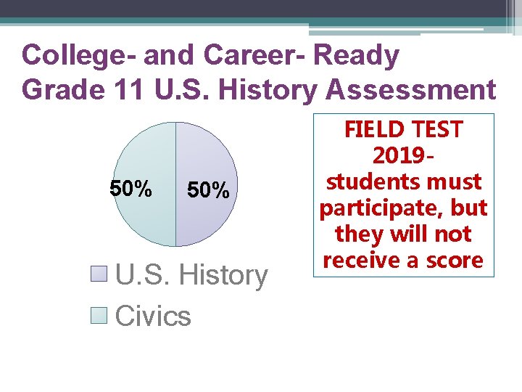
Task: Click the Civics legend color swatch
Action: click(99, 315)
